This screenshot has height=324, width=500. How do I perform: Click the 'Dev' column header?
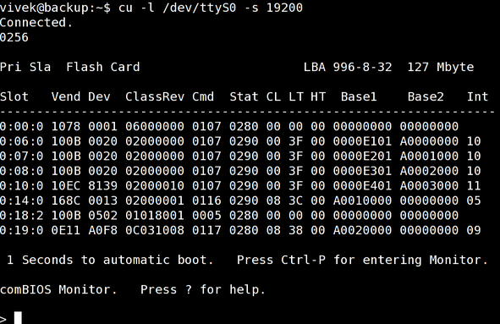100,96
